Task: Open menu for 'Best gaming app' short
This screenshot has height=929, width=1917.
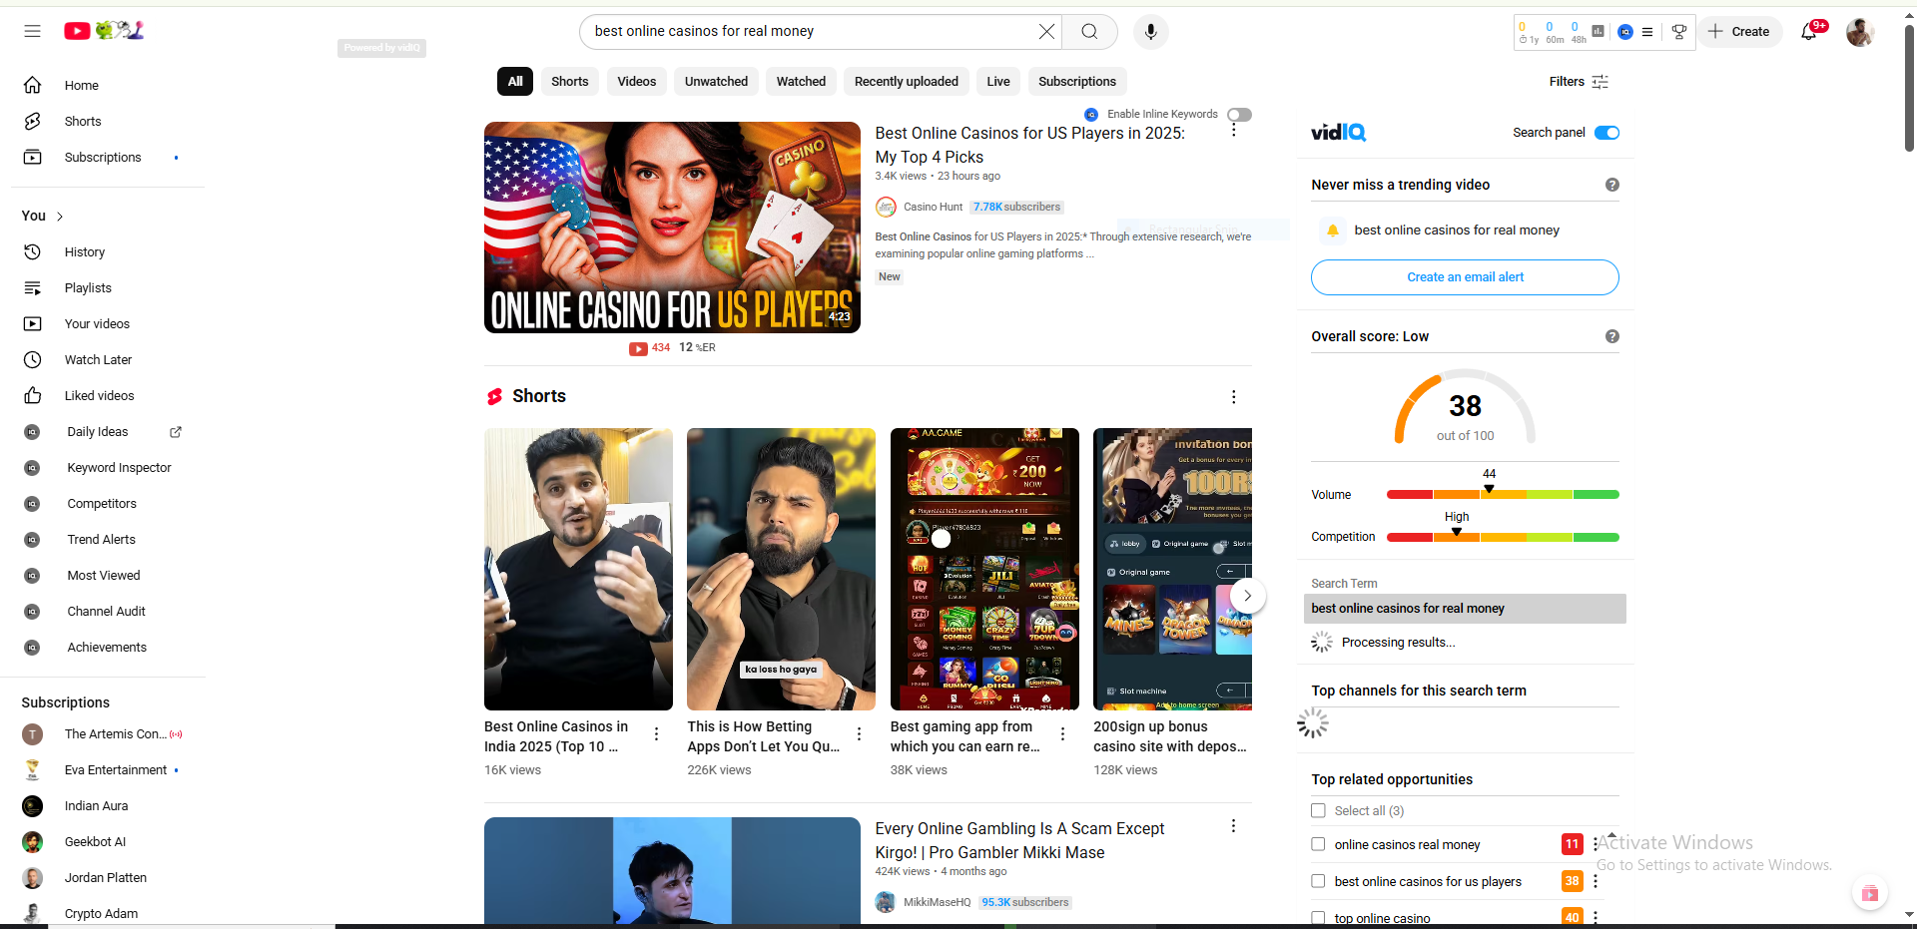Action: pos(1062,734)
